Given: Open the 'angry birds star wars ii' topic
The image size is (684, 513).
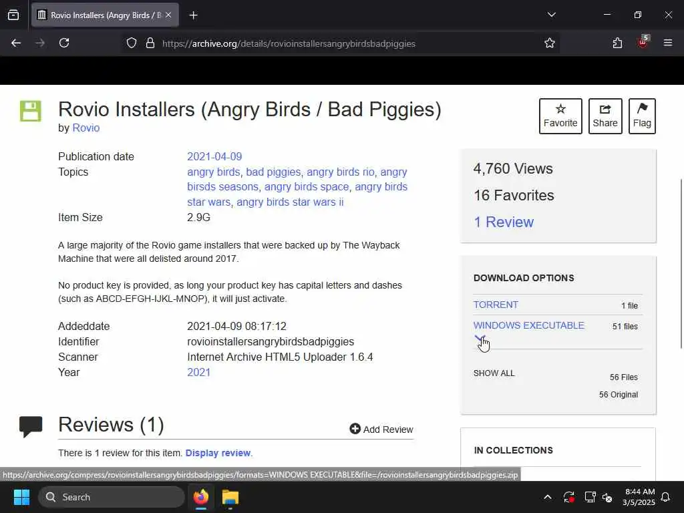Looking at the screenshot, I should (290, 202).
